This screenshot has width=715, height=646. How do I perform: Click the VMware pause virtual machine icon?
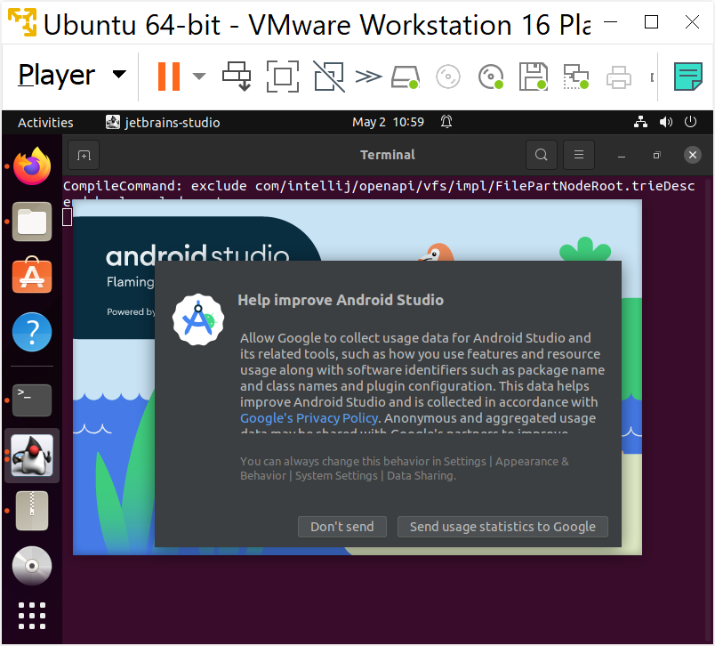(x=168, y=77)
